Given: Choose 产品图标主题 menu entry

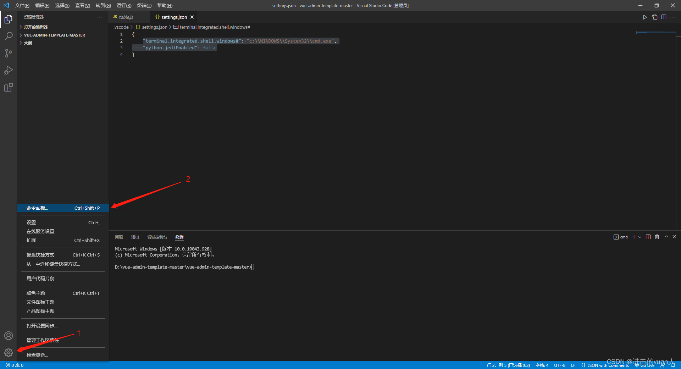Looking at the screenshot, I should point(63,311).
